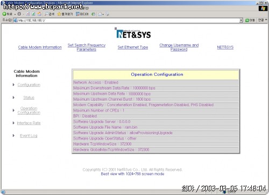
Task: Open the Interface Rate sidebar link
Action: [x=29, y=123]
